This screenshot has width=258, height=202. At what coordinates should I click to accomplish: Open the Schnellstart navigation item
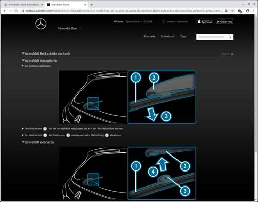[168, 36]
